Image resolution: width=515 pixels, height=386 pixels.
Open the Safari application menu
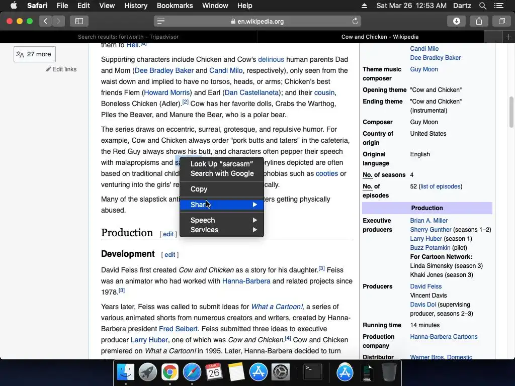[x=37, y=6]
